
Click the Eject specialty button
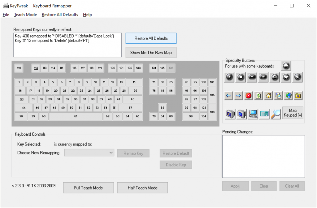pos(286,66)
